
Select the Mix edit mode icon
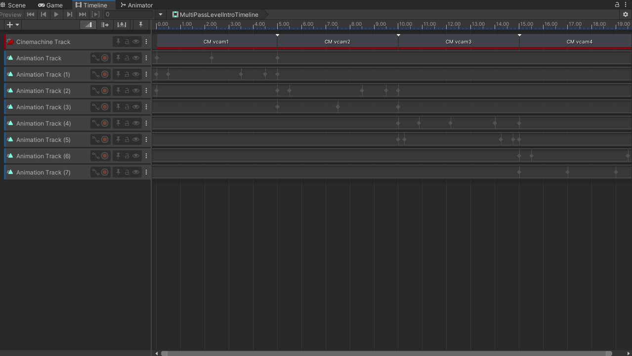(88, 25)
